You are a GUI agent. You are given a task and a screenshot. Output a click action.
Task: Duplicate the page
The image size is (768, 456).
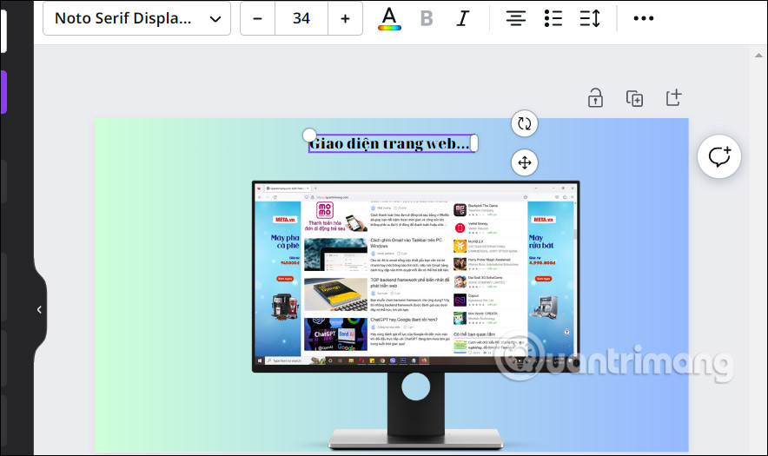635,98
